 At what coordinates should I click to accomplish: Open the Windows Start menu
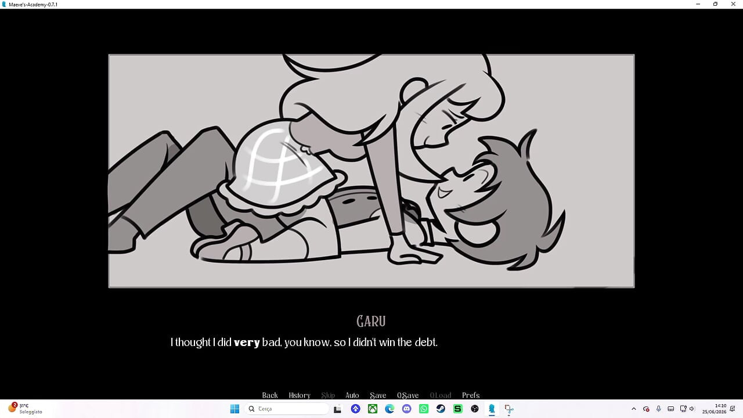click(x=235, y=409)
